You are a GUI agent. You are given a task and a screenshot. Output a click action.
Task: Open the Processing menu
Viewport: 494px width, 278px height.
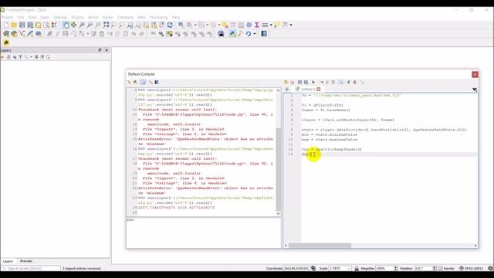pos(158,17)
